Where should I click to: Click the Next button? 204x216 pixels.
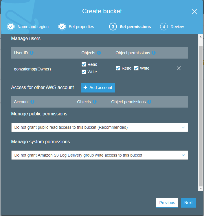[188, 203]
